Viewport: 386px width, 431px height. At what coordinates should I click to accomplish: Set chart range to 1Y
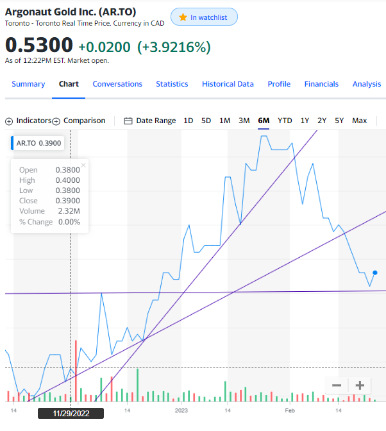305,121
